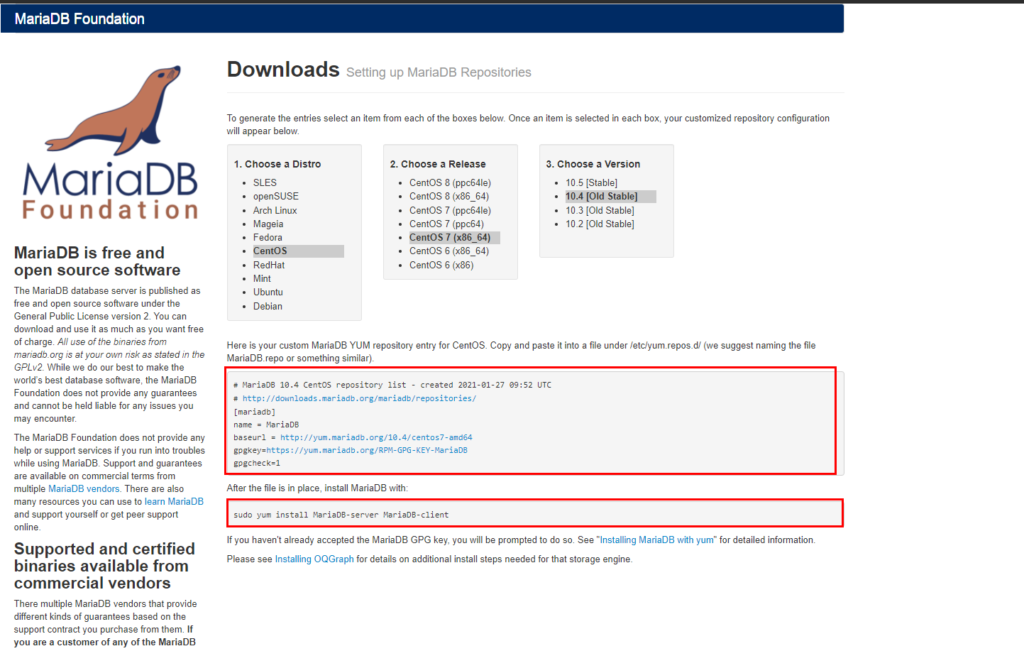The height and width of the screenshot is (651, 1024).
Task: Select Fedora distro
Action: tap(268, 237)
